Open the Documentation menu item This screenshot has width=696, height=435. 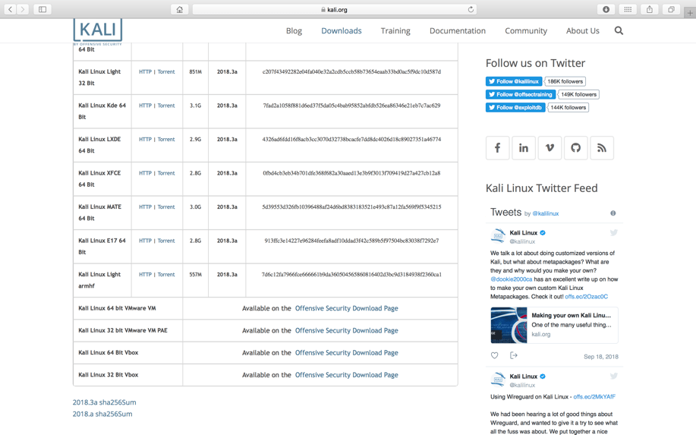tap(457, 31)
